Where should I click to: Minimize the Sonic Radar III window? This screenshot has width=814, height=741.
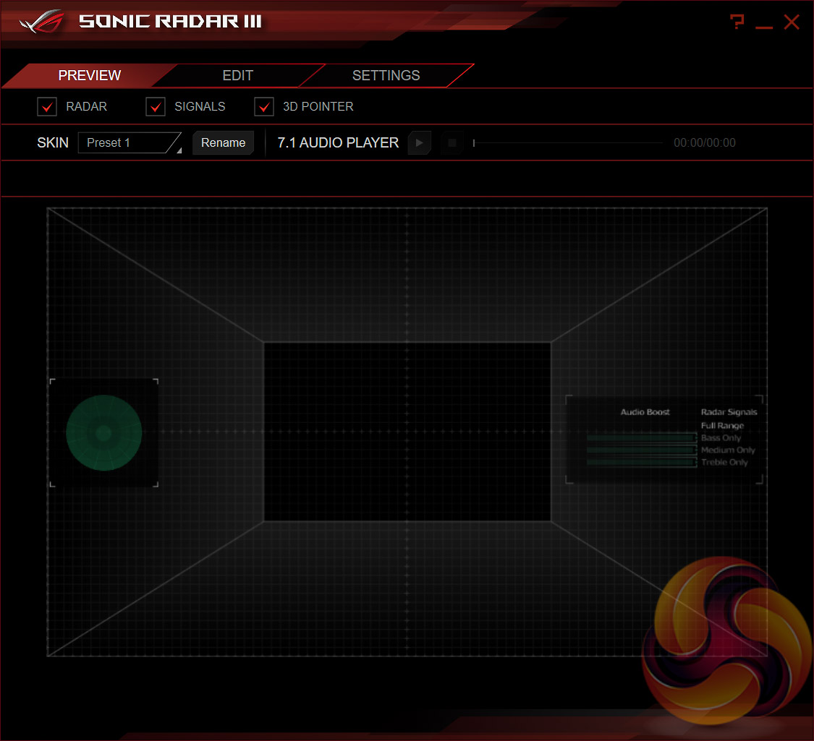coord(763,27)
